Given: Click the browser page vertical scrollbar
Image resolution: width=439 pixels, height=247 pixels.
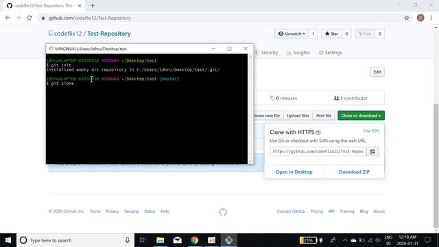Looking at the screenshot, I should click(436, 165).
